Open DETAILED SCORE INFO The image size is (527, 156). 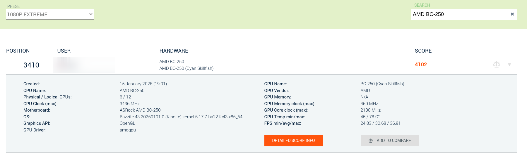coord(293,141)
